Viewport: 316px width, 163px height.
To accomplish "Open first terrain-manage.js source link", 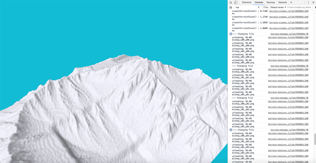I will (x=289, y=34).
